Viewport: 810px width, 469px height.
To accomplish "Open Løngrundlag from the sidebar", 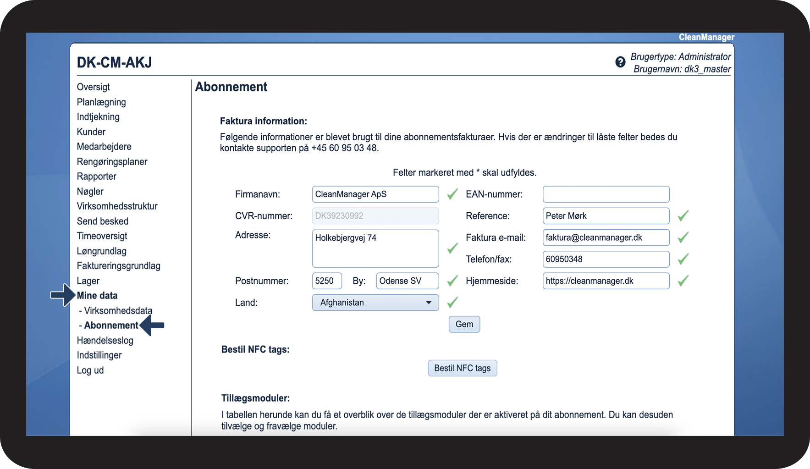I will [x=102, y=251].
